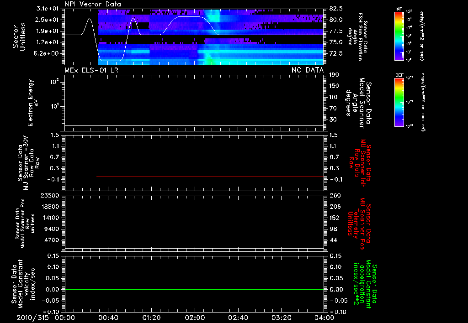
Task: Click the '02:00' time tick label
Action: [x=195, y=318]
